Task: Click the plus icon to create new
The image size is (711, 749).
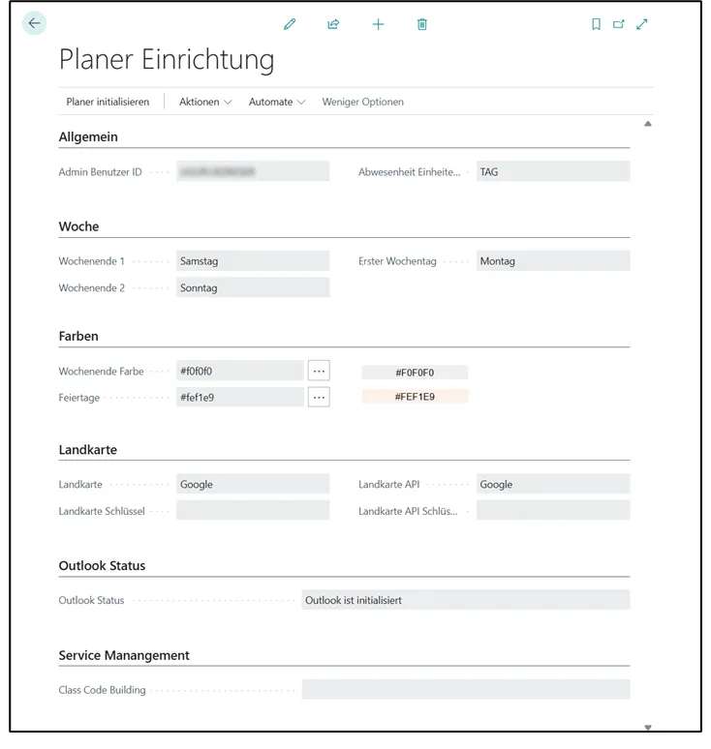Action: (378, 24)
